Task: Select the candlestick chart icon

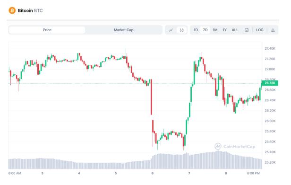Action: click(x=181, y=30)
